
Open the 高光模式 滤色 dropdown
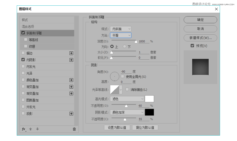tap(127, 99)
